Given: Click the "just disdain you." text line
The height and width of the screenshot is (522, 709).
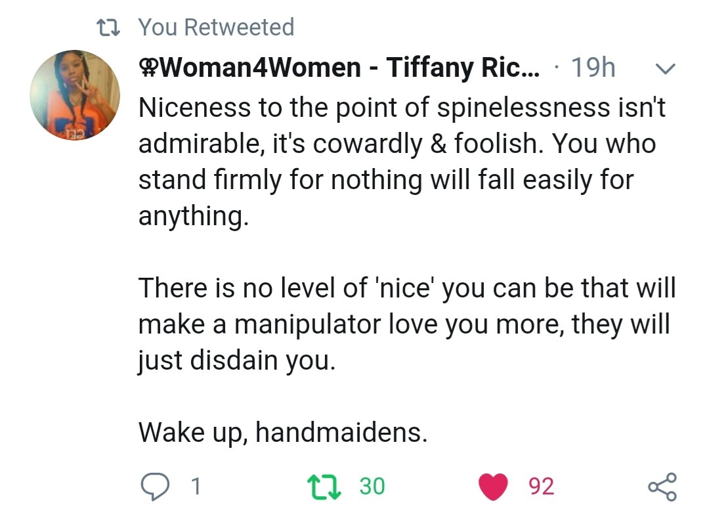Looking at the screenshot, I should (x=236, y=360).
